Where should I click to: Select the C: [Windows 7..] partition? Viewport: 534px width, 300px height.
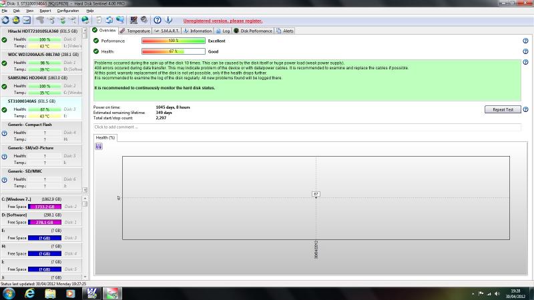[41, 203]
